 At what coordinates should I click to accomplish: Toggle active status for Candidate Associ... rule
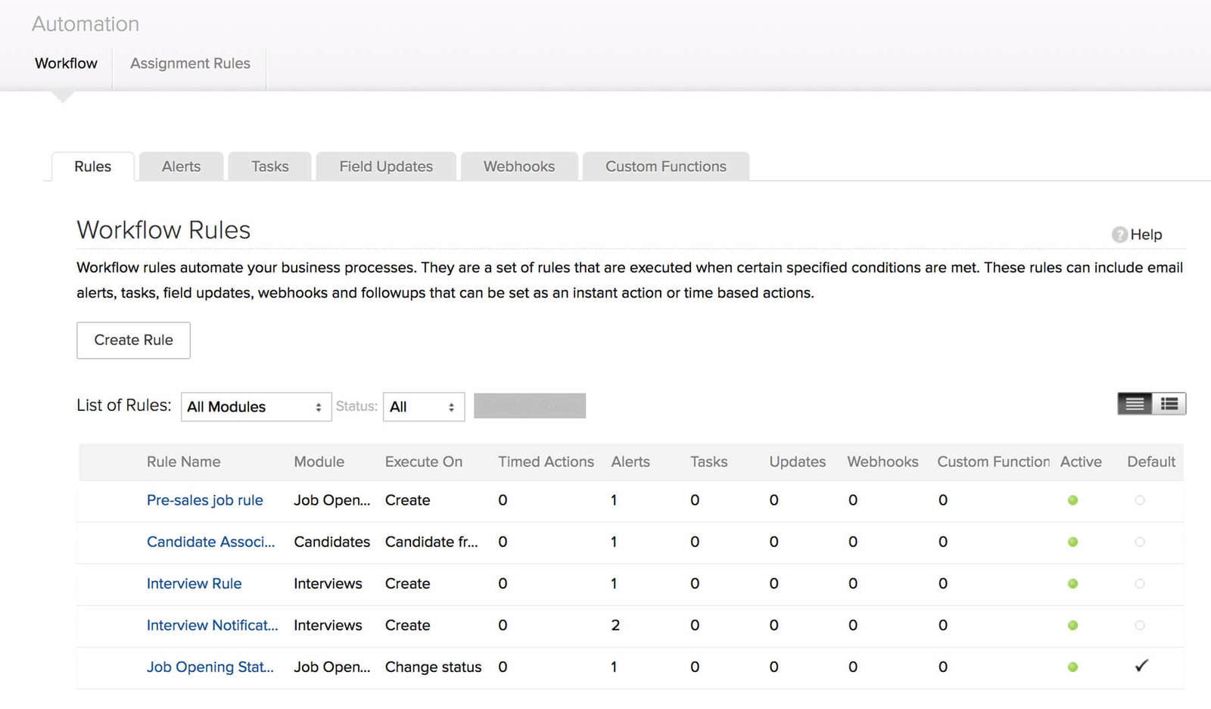1072,542
